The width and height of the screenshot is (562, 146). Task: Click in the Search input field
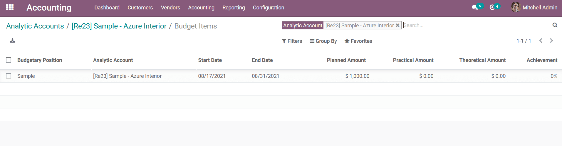point(476,25)
